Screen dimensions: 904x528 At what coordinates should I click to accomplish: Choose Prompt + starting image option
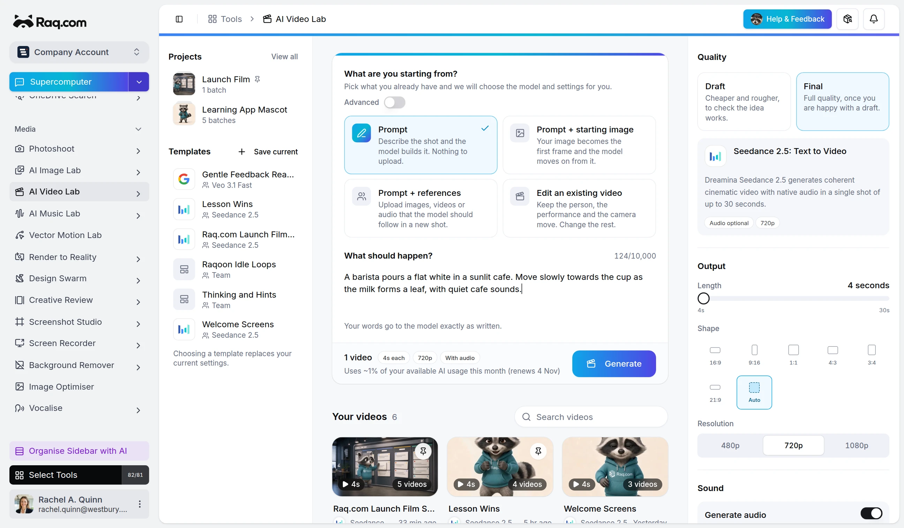click(x=579, y=145)
